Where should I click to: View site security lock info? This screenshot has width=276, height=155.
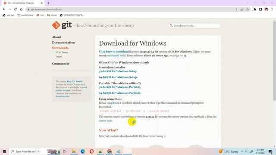[x=28, y=9]
